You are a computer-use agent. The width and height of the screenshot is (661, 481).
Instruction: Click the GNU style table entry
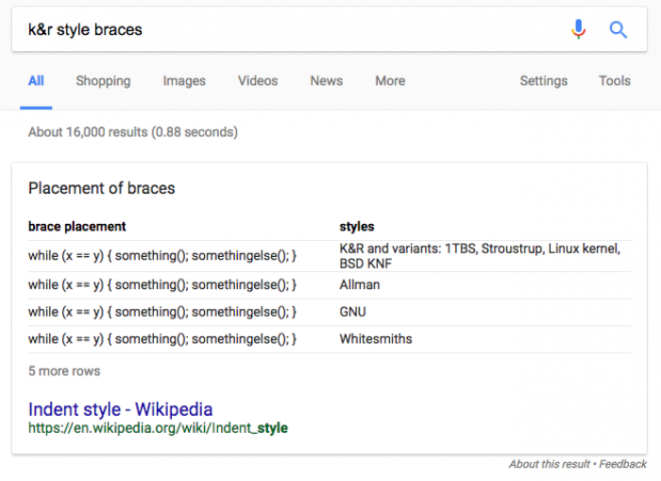353,312
